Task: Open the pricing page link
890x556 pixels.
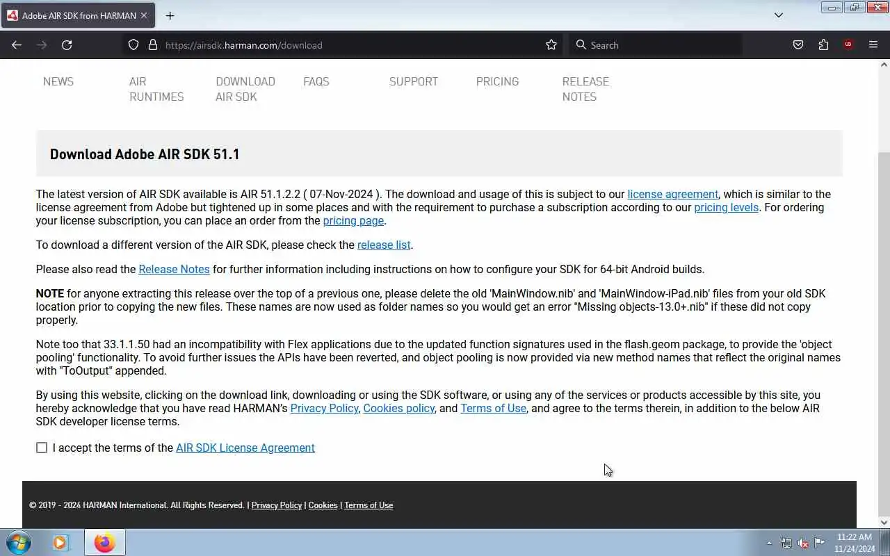Action: click(x=353, y=221)
